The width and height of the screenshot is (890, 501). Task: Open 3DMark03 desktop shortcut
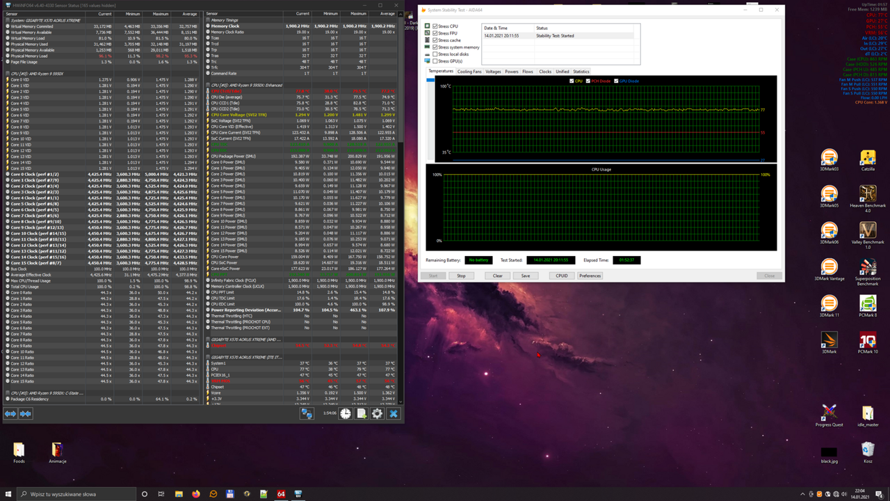[829, 160]
